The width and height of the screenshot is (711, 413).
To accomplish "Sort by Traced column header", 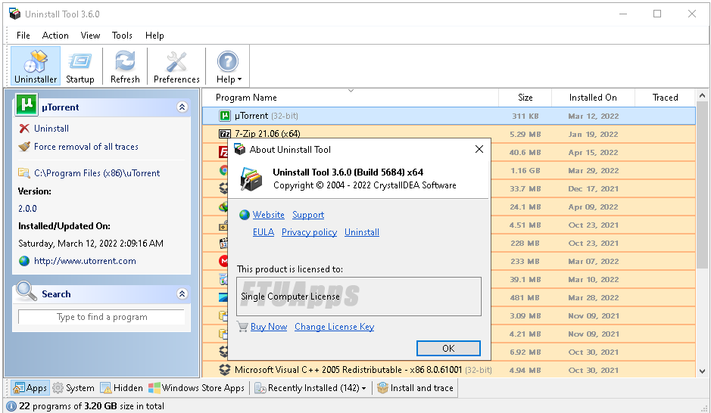I will [x=665, y=98].
